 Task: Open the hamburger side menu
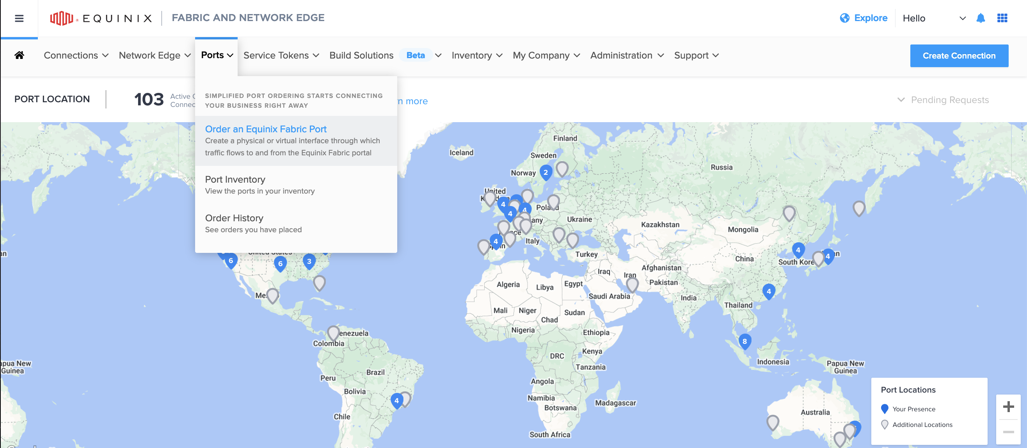point(19,18)
